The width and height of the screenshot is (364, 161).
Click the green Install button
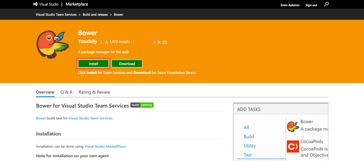click(x=93, y=64)
